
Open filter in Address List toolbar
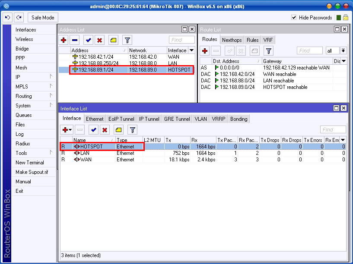click(127, 40)
